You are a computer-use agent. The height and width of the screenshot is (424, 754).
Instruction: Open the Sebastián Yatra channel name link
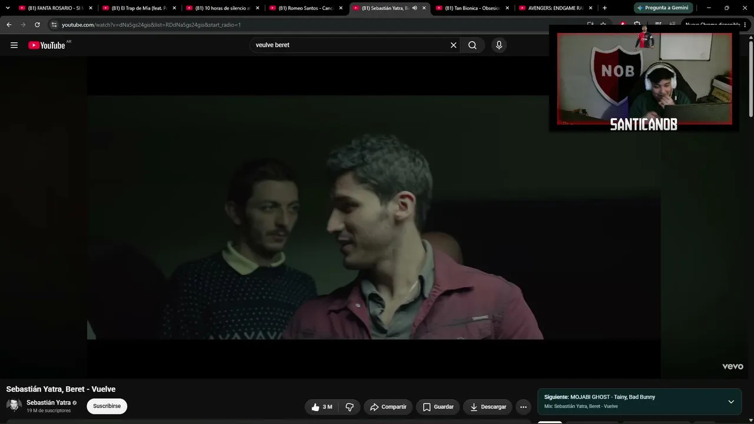click(48, 403)
